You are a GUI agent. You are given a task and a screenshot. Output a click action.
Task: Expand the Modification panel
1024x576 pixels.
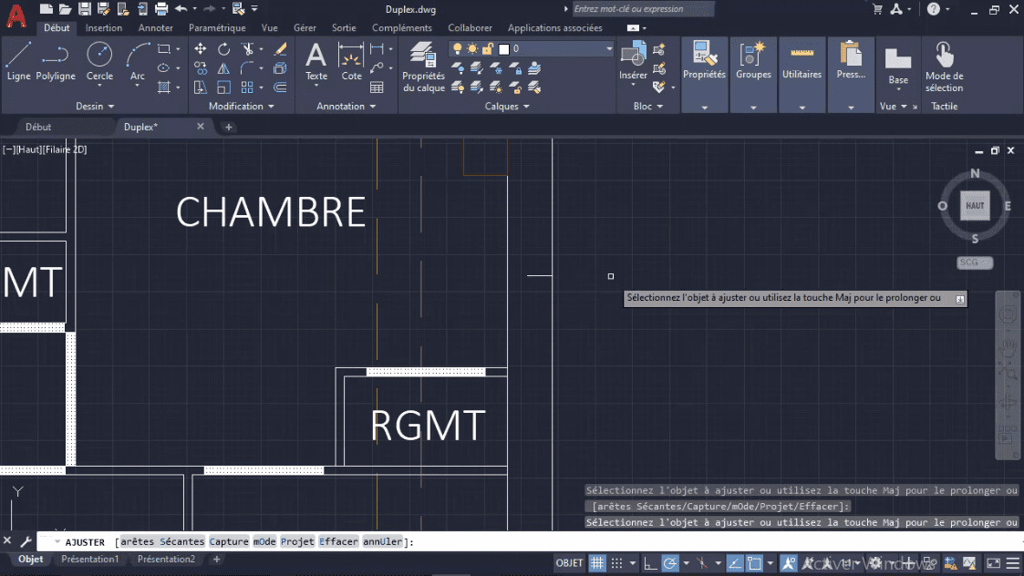pyautogui.click(x=241, y=107)
